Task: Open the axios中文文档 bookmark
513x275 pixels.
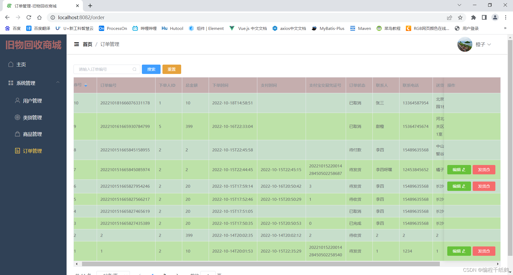Action: (x=289, y=28)
